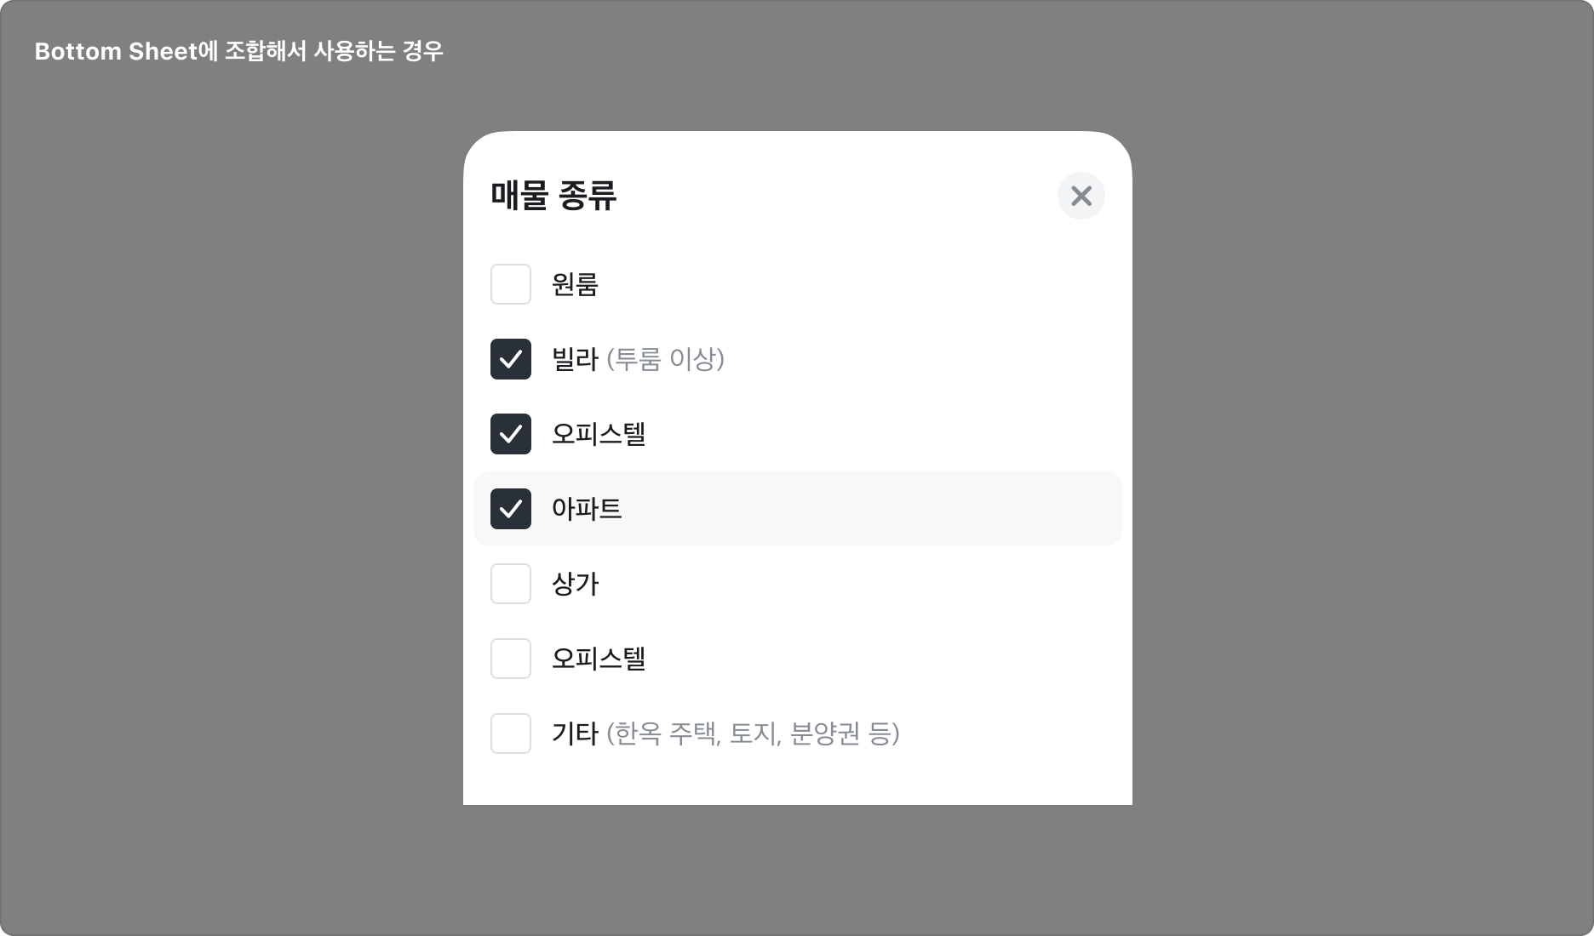This screenshot has height=936, width=1594.
Task: Click the Bottom Sheet heading text
Action: pyautogui.click(x=239, y=51)
